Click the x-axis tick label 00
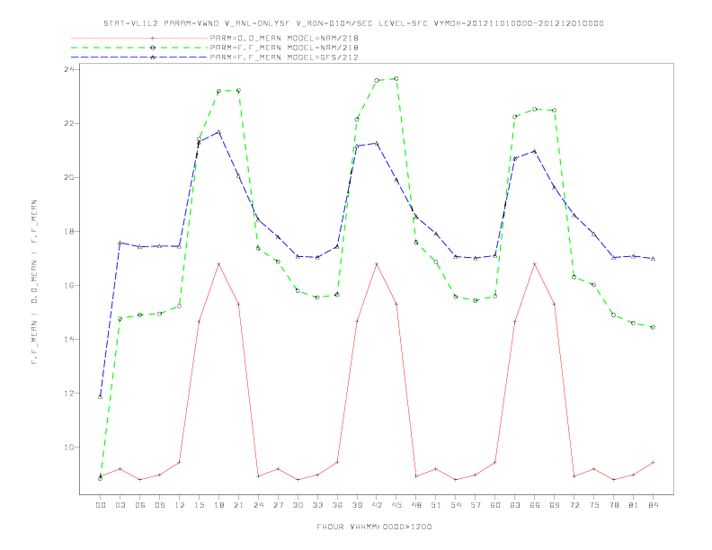Screen dimensions: 712x550 (101, 505)
